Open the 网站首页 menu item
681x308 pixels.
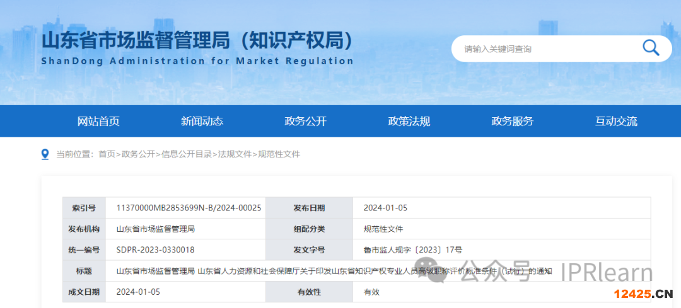pyautogui.click(x=98, y=122)
